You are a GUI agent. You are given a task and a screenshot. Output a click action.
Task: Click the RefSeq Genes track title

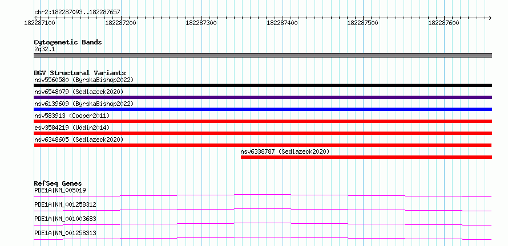coord(58,183)
